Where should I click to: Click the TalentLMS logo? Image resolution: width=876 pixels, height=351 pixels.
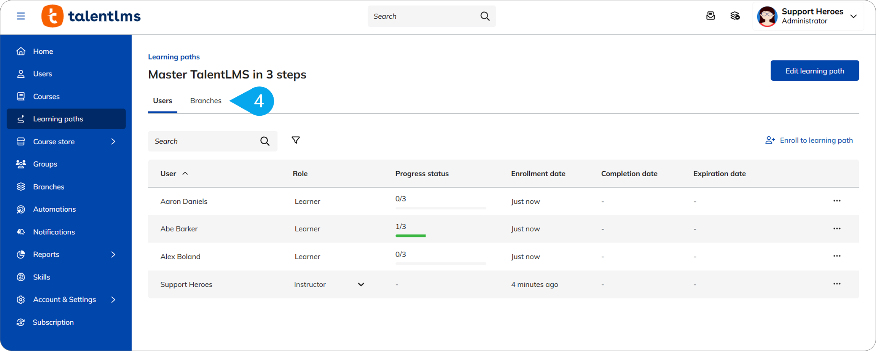point(91,16)
